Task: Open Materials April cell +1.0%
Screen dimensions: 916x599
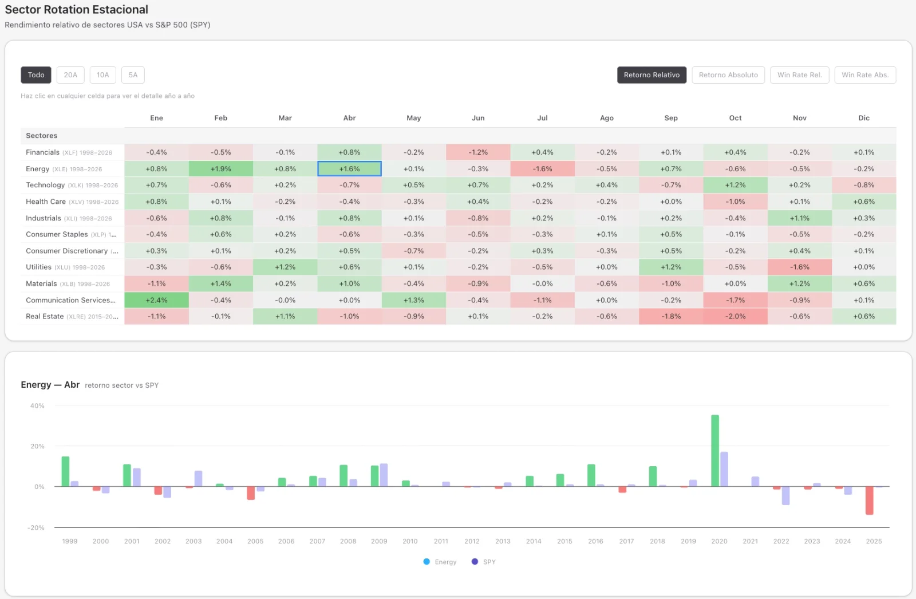Action: (349, 284)
